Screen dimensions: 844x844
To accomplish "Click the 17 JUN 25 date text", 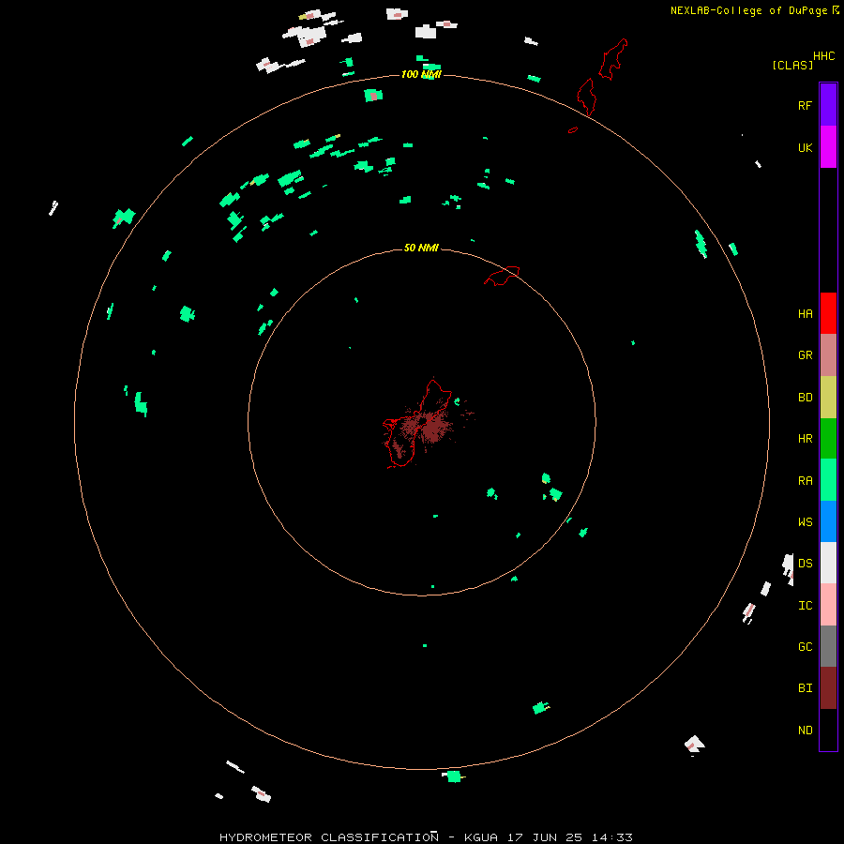I will pos(545,837).
